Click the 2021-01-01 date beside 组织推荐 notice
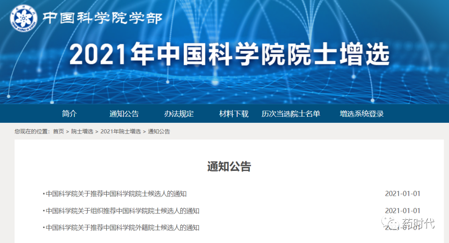This screenshot has width=449, height=243. click(402, 211)
